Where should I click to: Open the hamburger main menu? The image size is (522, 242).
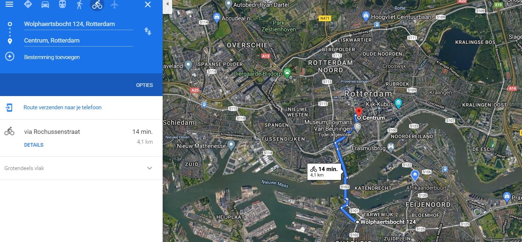click(x=9, y=4)
